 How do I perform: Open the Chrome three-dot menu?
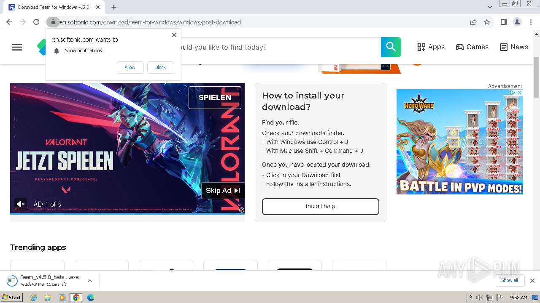(531, 22)
